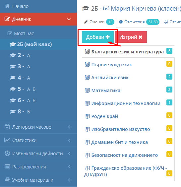Expand the Статистики section arrow

tap(69, 140)
